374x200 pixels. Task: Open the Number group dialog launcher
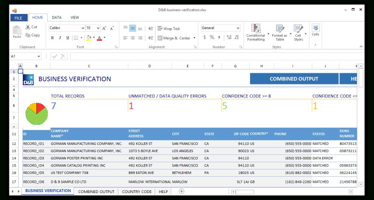coord(241,47)
